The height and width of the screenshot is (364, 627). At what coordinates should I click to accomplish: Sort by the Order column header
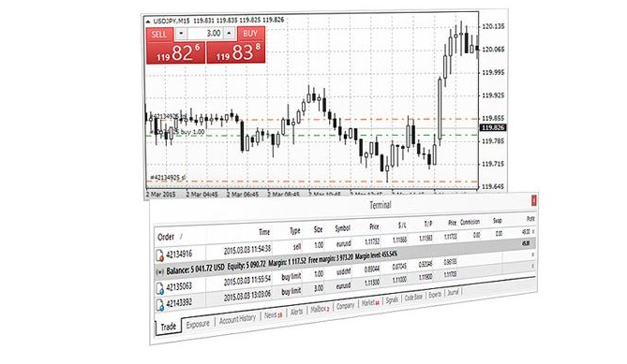(166, 237)
